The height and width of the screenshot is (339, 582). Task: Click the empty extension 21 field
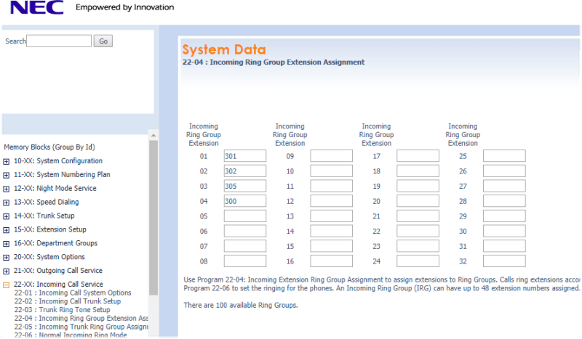tap(418, 216)
